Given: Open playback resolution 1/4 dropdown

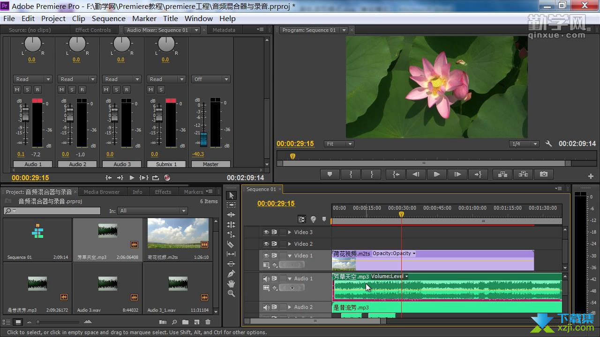Looking at the screenshot, I should pos(525,144).
